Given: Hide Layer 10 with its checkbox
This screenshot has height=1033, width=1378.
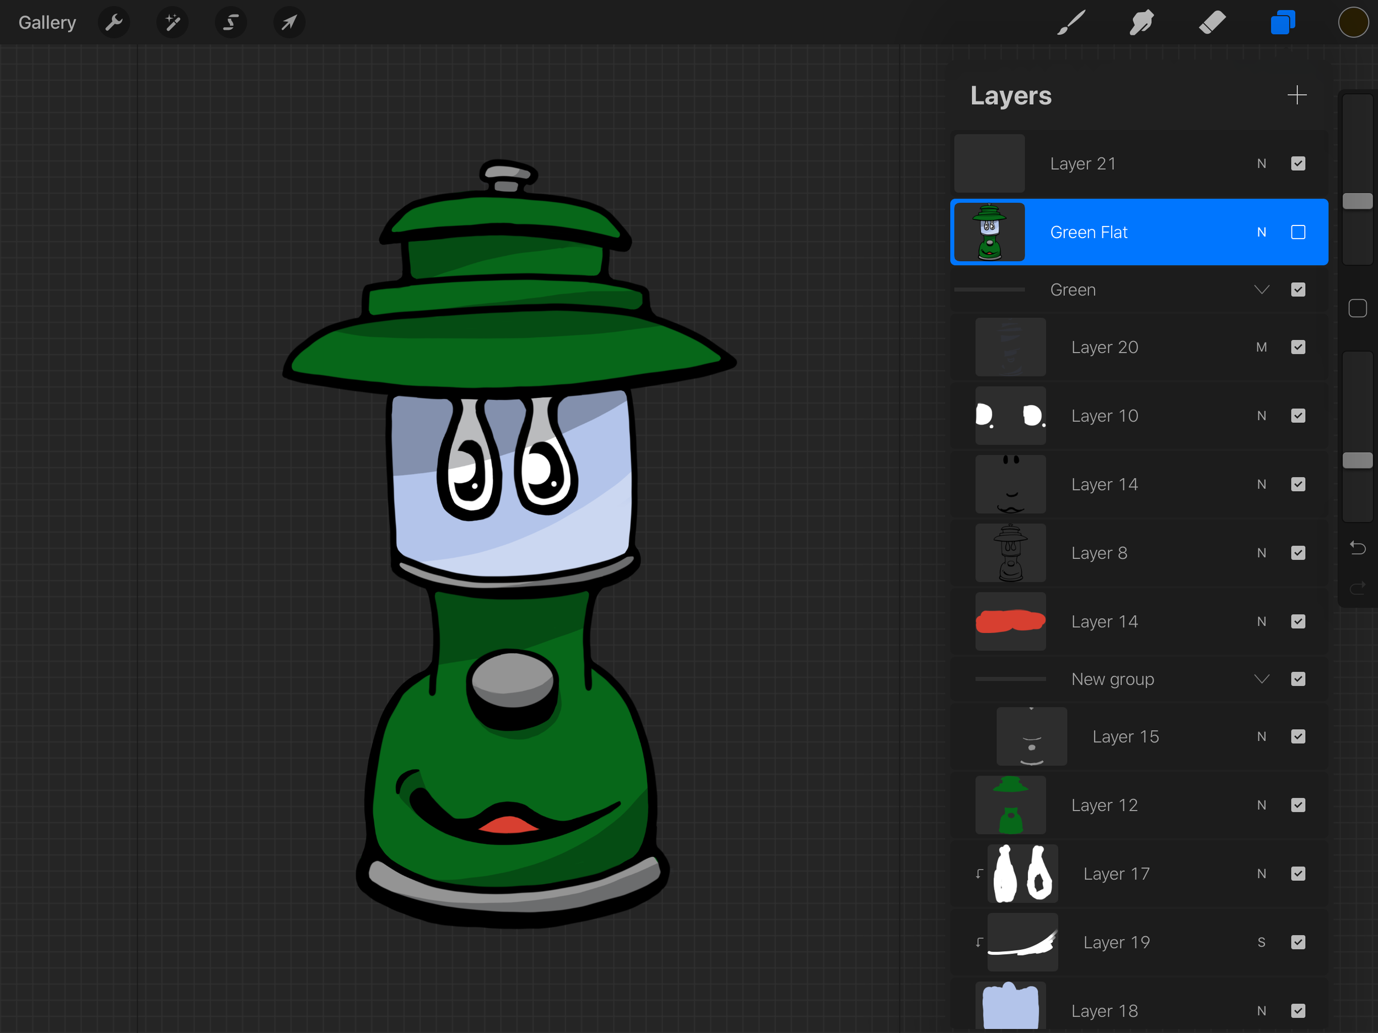Looking at the screenshot, I should 1298,416.
